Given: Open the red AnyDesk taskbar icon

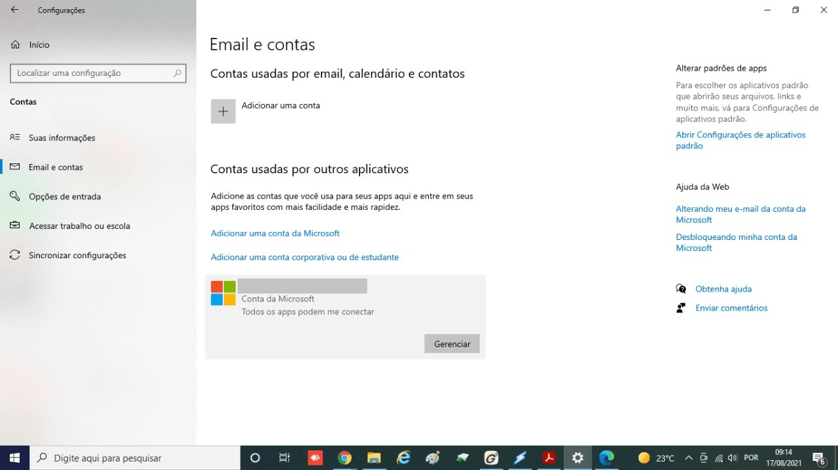Looking at the screenshot, I should click(315, 458).
